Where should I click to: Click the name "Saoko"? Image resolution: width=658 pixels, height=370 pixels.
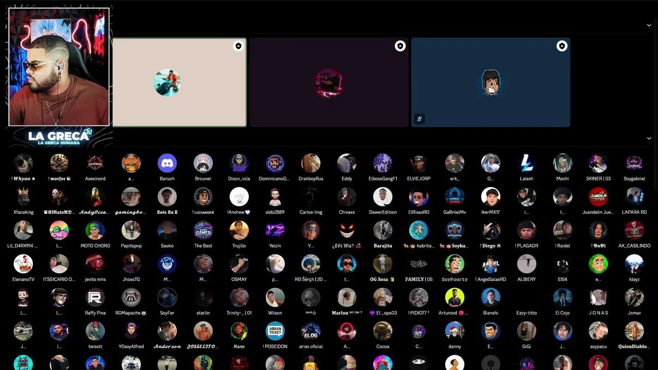pos(167,246)
